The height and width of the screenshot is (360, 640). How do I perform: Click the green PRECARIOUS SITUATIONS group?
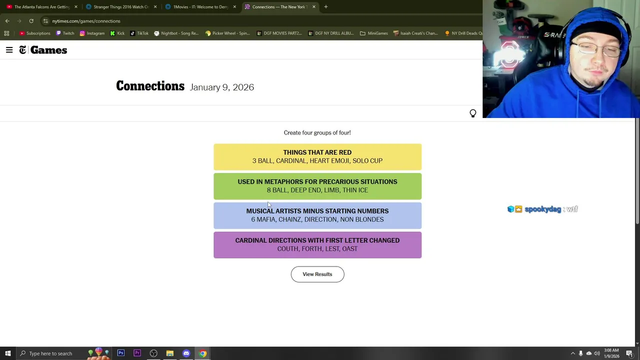tap(317, 186)
